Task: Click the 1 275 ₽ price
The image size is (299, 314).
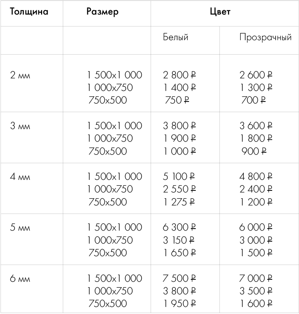Action: pyautogui.click(x=179, y=202)
